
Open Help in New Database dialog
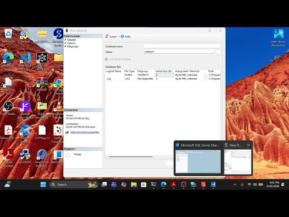[126, 37]
